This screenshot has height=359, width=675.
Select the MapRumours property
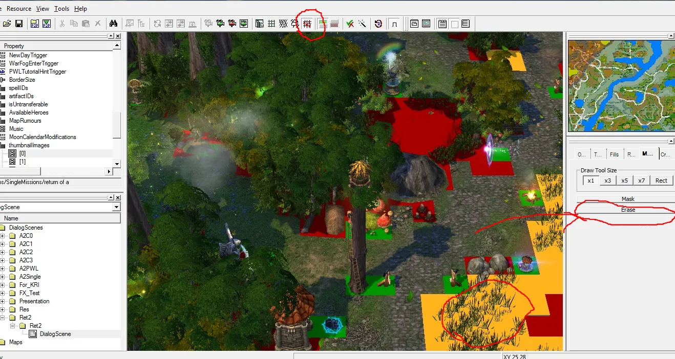point(25,121)
